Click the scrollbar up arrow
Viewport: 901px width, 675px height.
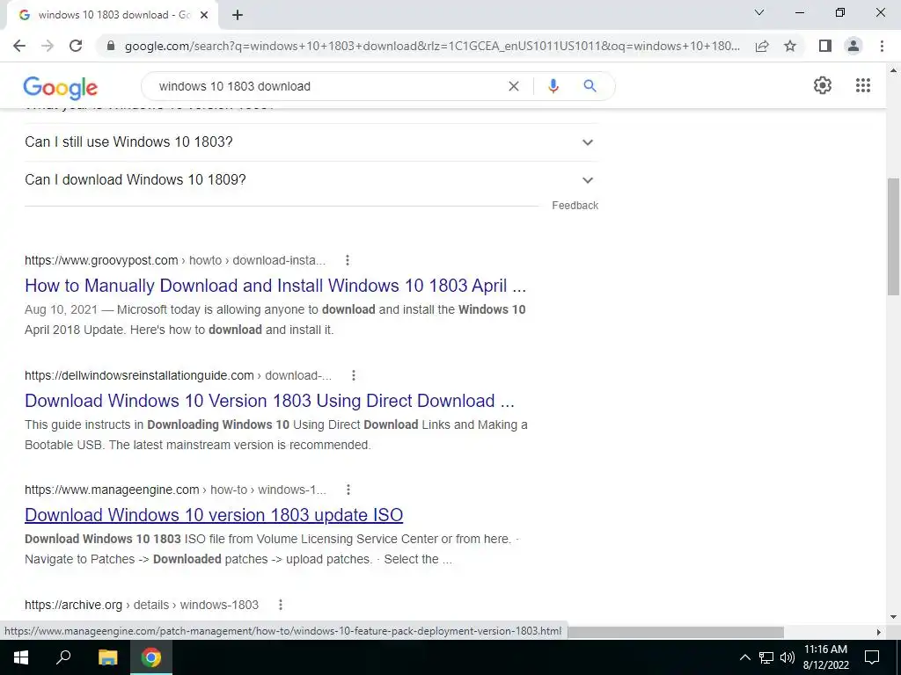click(894, 70)
